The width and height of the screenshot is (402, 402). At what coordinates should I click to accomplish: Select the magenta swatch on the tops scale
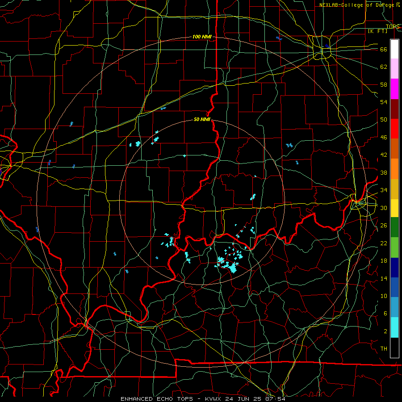394,89
